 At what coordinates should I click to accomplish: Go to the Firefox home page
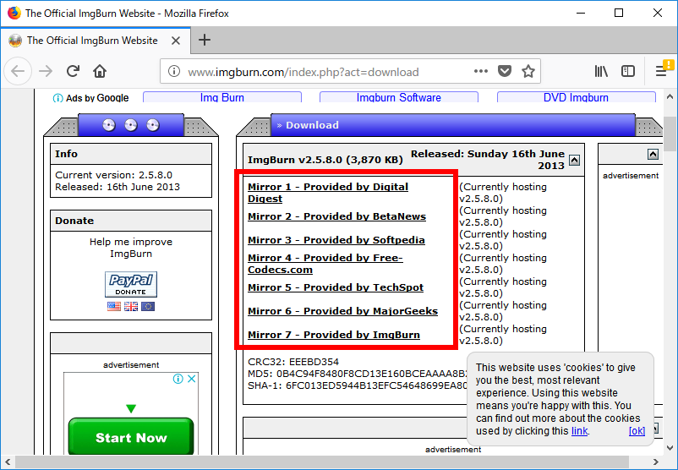100,71
